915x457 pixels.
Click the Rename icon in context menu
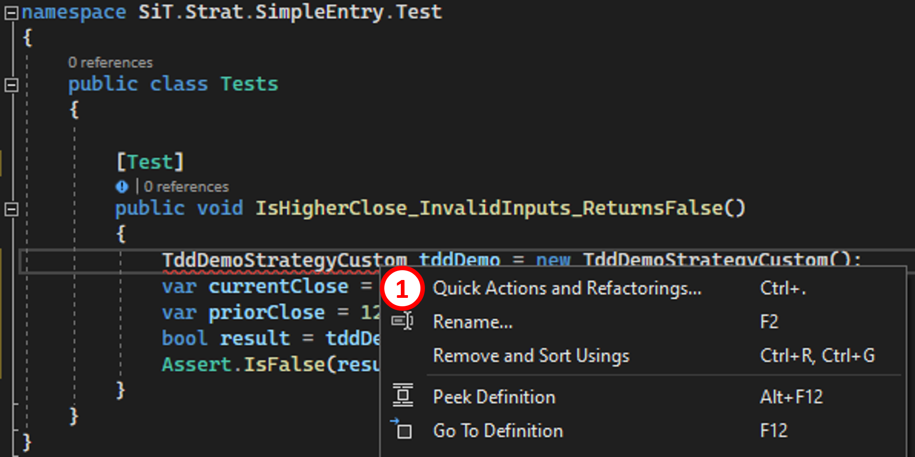pyautogui.click(x=402, y=321)
